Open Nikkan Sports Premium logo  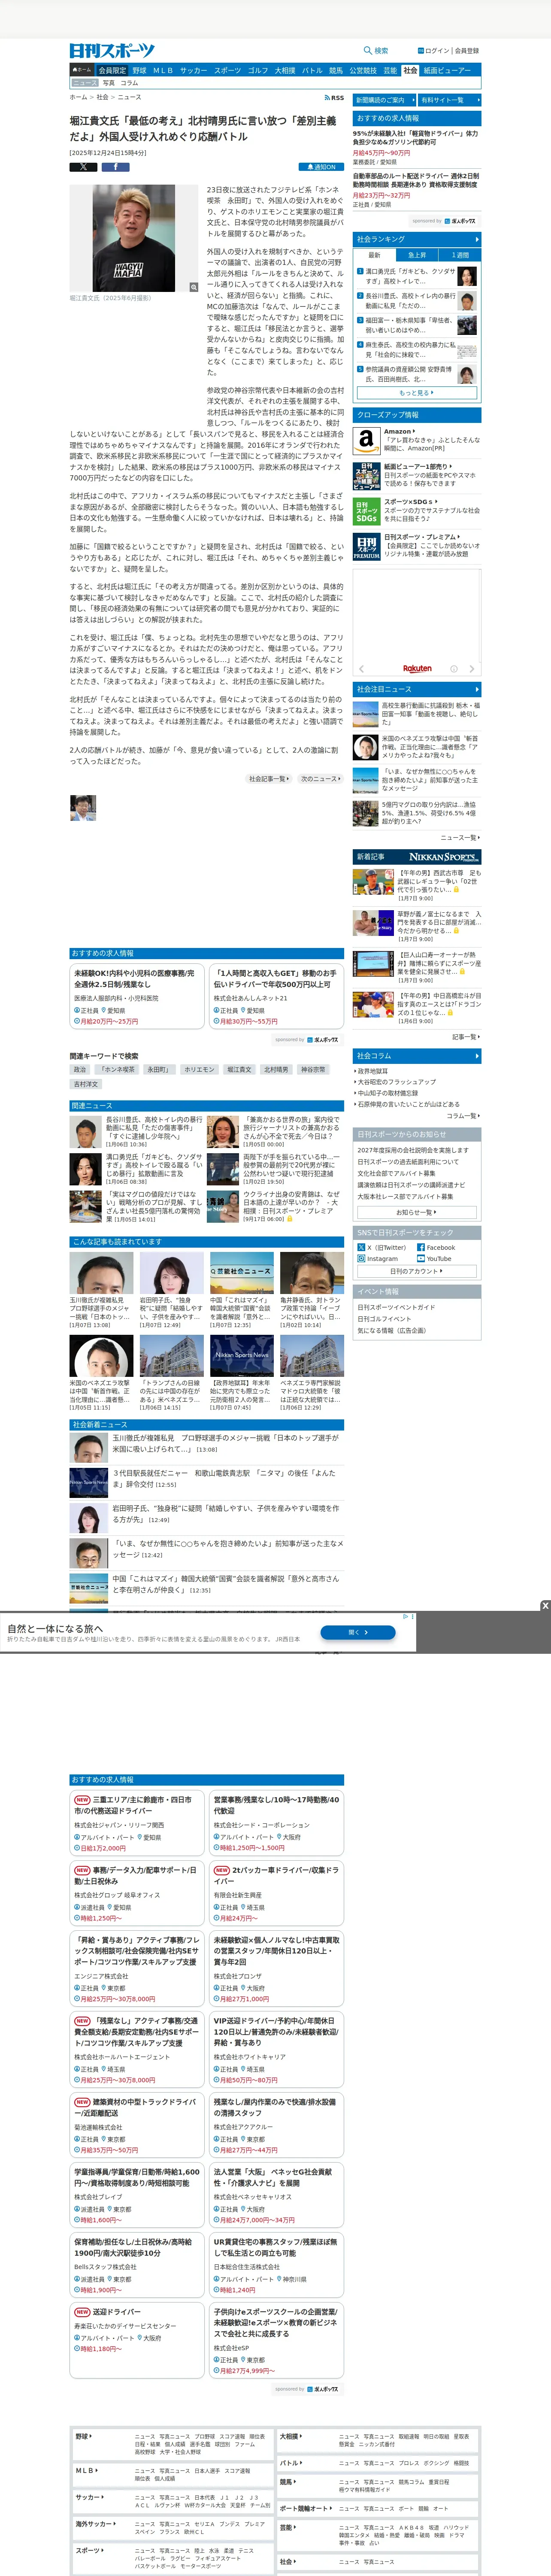367,547
